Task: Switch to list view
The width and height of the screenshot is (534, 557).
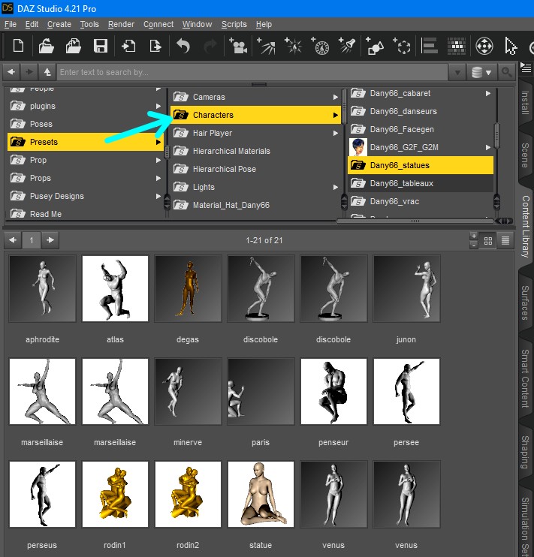Action: tap(505, 241)
